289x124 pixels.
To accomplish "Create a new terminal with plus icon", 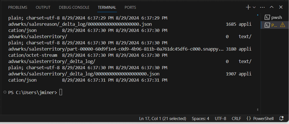I will pos(248,7).
